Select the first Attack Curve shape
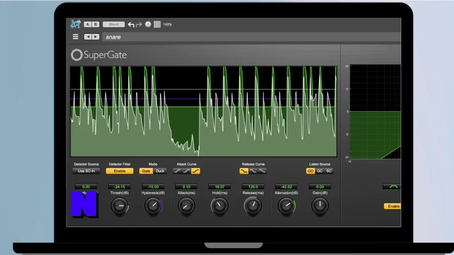Image resolution: width=454 pixels, height=255 pixels. tap(177, 171)
